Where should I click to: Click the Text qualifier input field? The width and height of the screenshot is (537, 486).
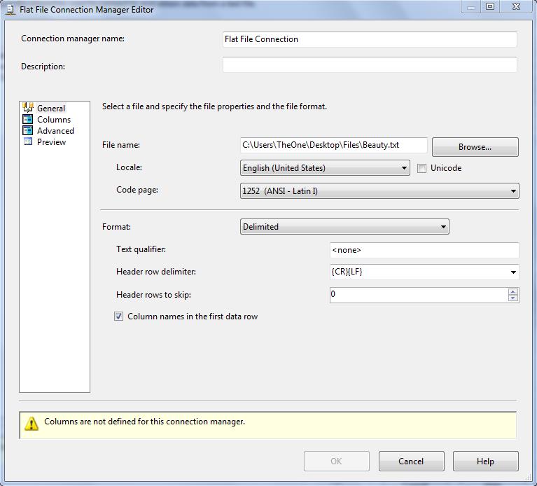tap(424, 250)
